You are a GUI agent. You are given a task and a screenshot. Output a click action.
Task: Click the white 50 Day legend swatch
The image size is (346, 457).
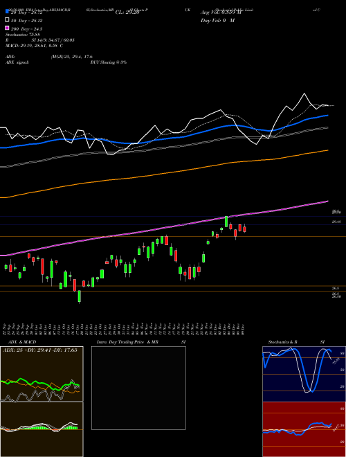8,20
